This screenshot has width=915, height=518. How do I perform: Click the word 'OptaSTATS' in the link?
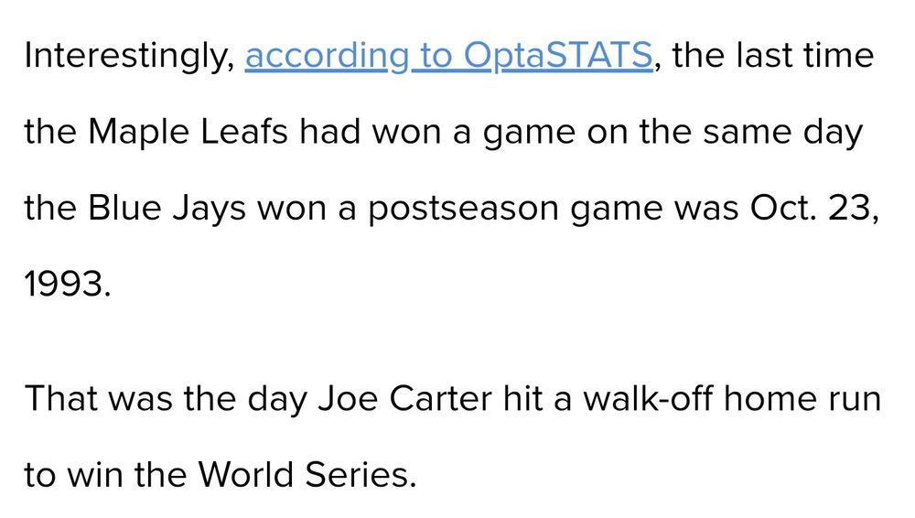click(x=558, y=58)
